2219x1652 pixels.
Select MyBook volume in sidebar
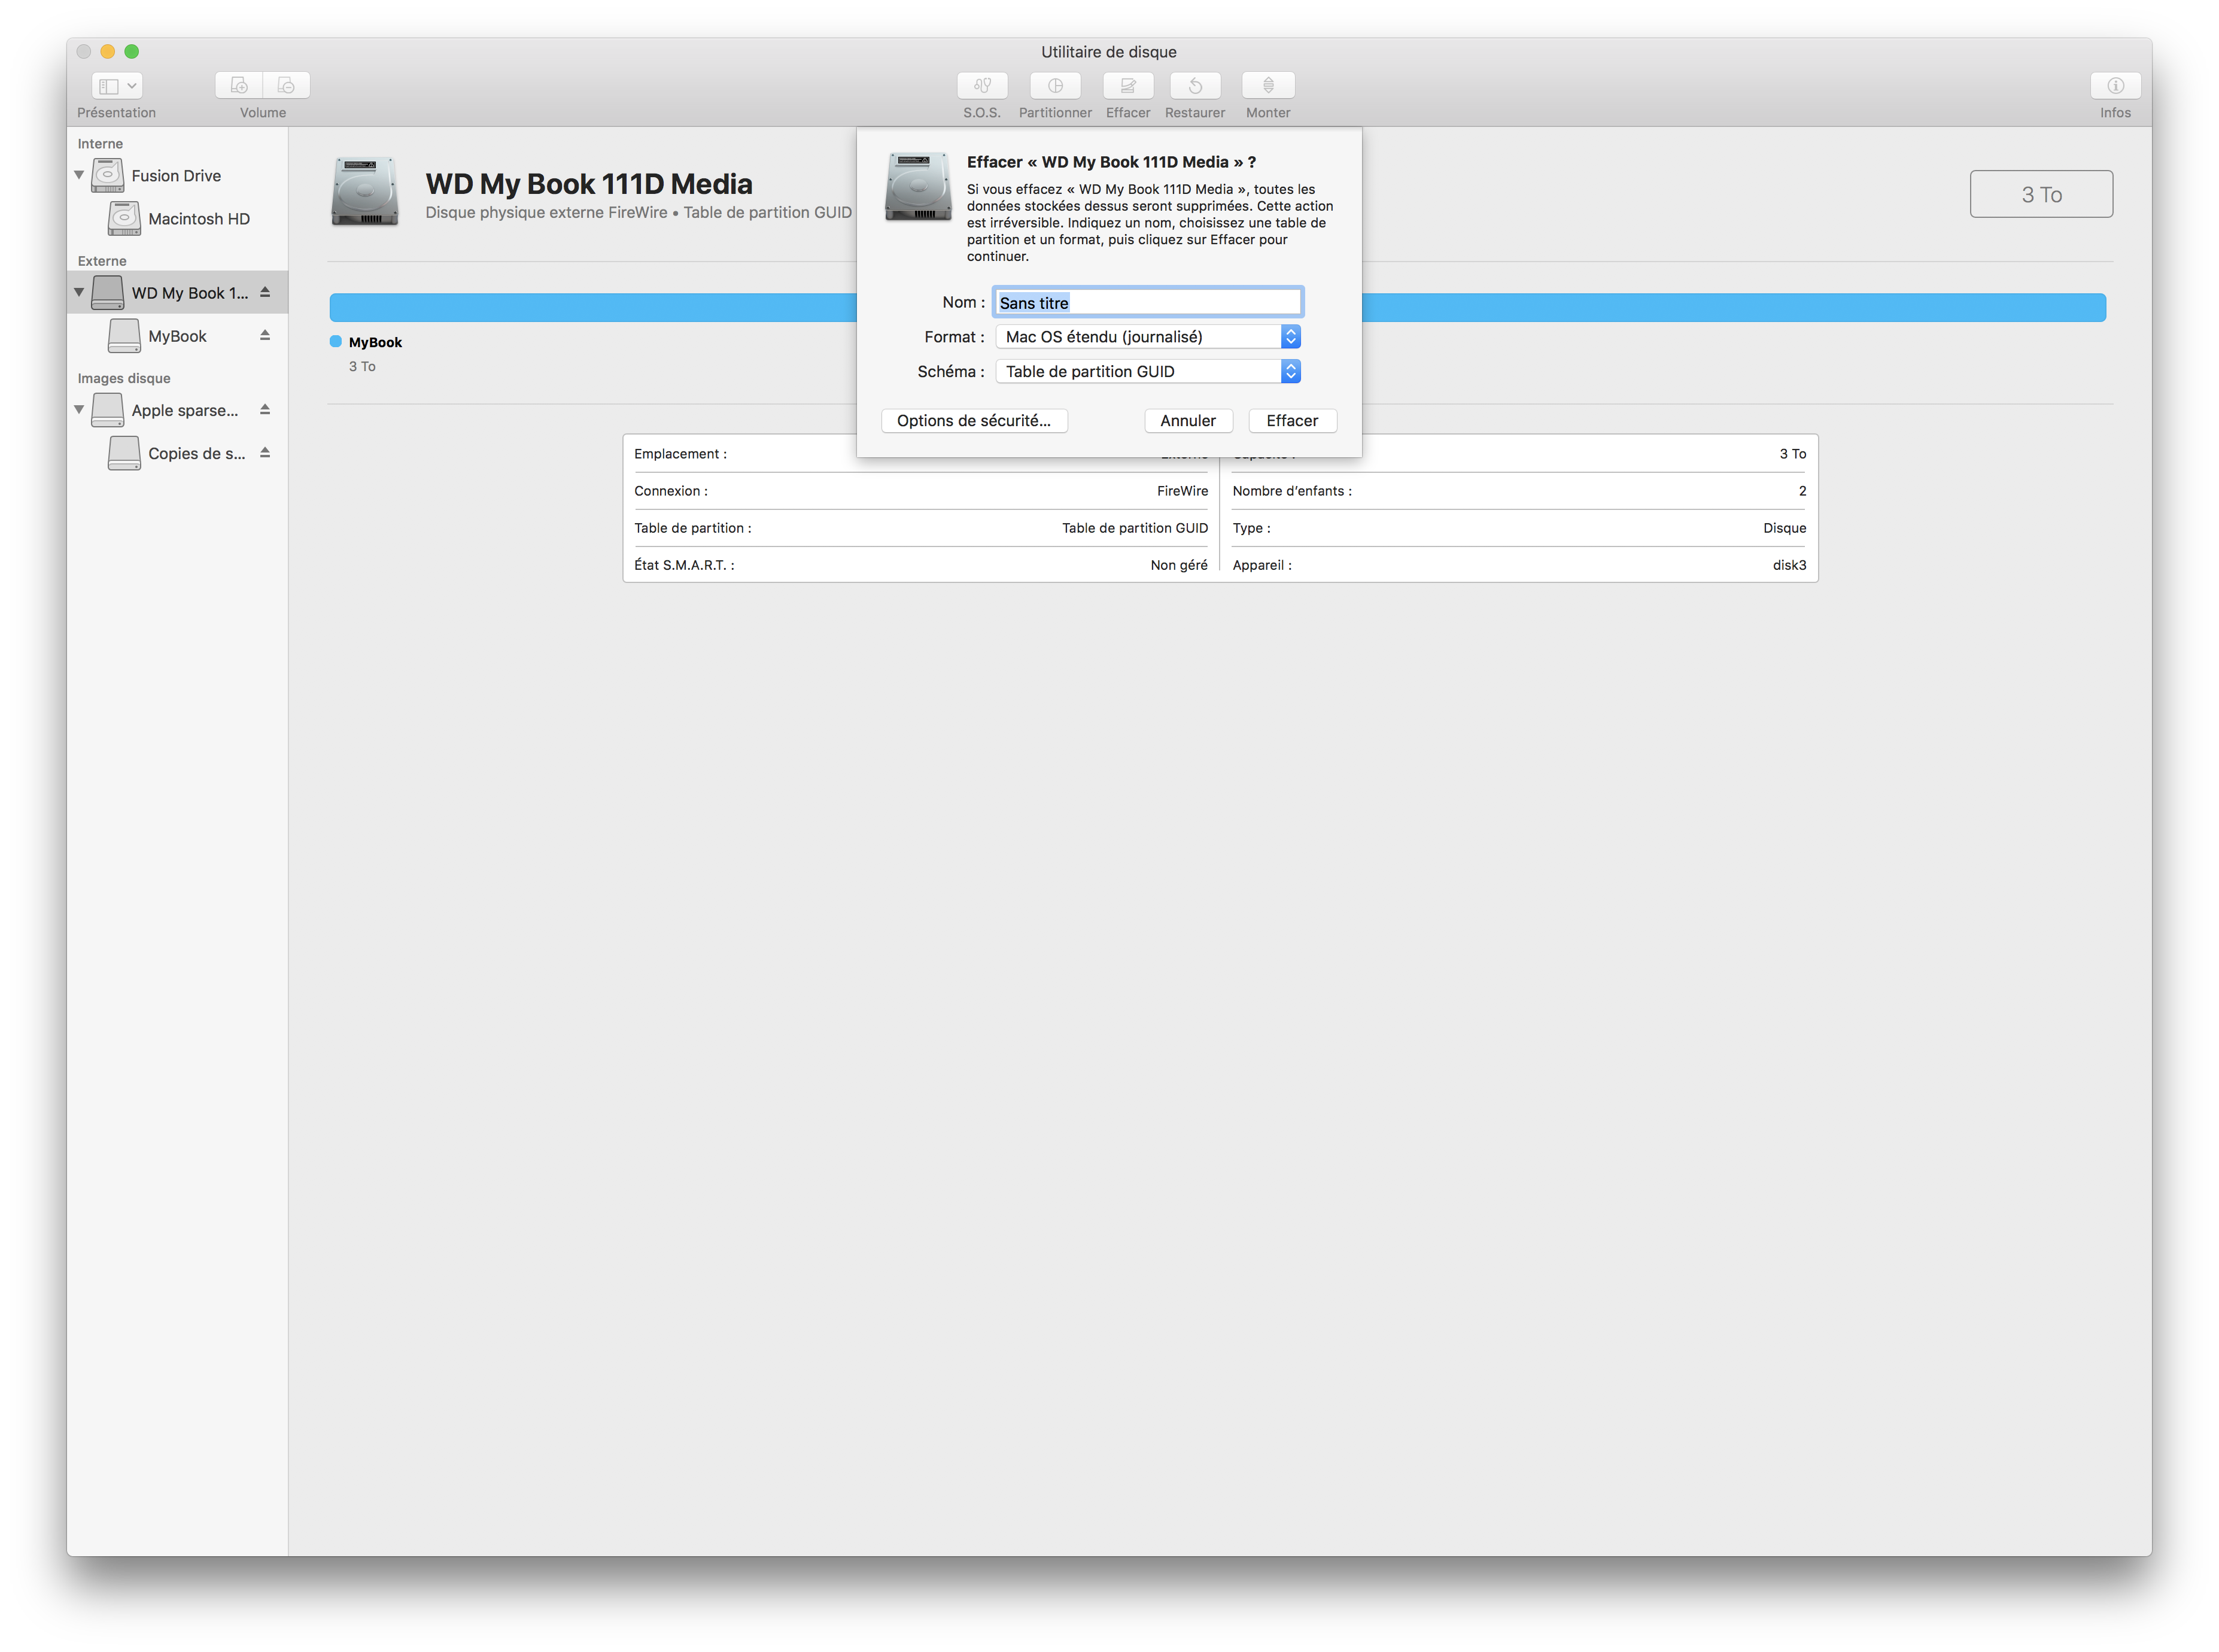click(178, 336)
